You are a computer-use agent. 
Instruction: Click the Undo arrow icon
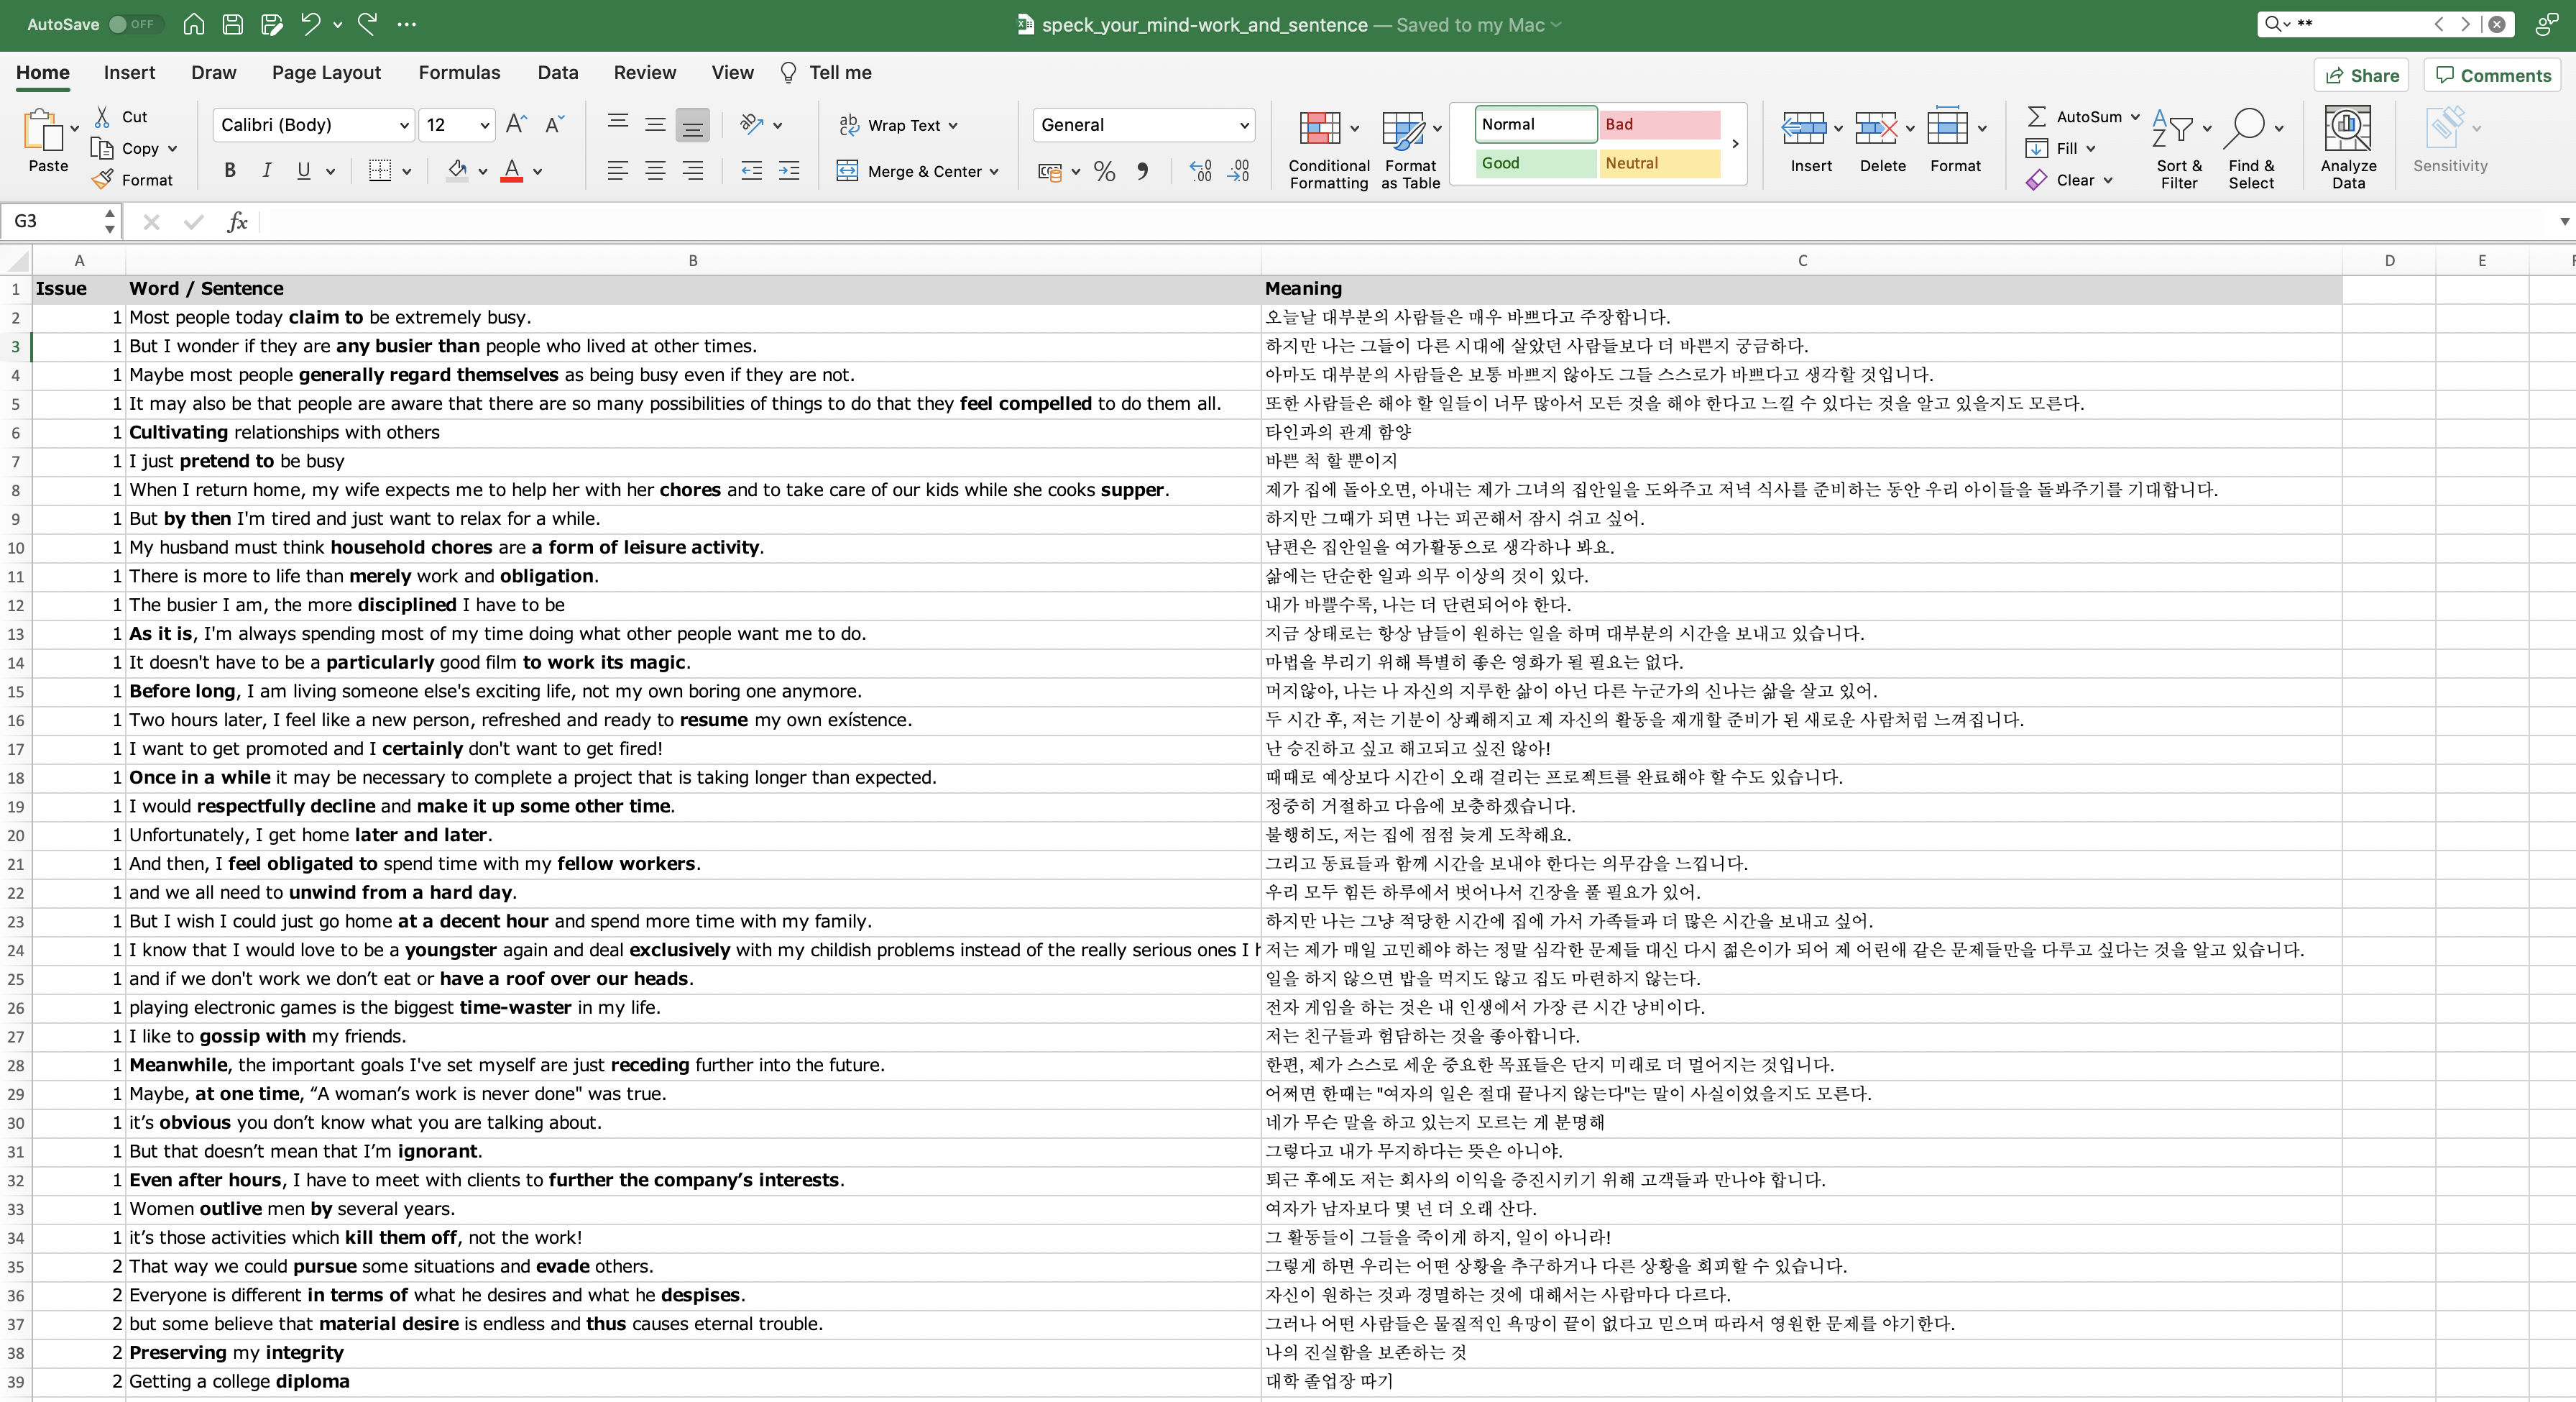(x=311, y=24)
